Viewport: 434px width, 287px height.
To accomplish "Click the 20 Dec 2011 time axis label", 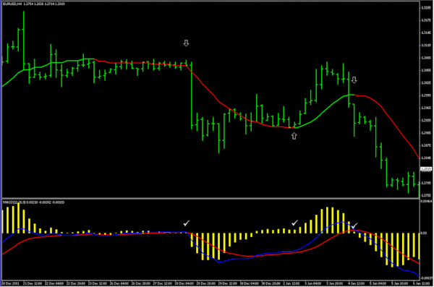I will coord(11,283).
